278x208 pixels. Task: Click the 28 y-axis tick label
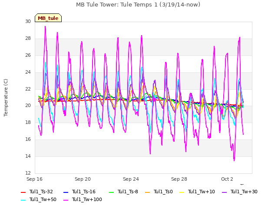coord(28,39)
